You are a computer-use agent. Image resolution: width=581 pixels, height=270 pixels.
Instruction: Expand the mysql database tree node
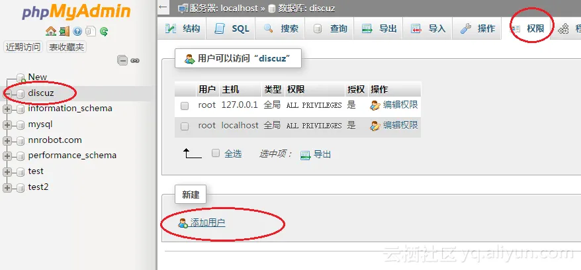(7, 125)
